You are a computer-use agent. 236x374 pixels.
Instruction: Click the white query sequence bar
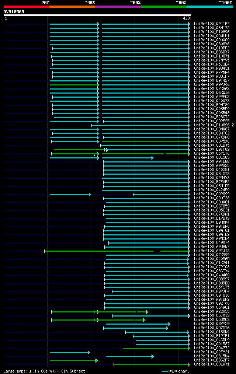(97, 15)
